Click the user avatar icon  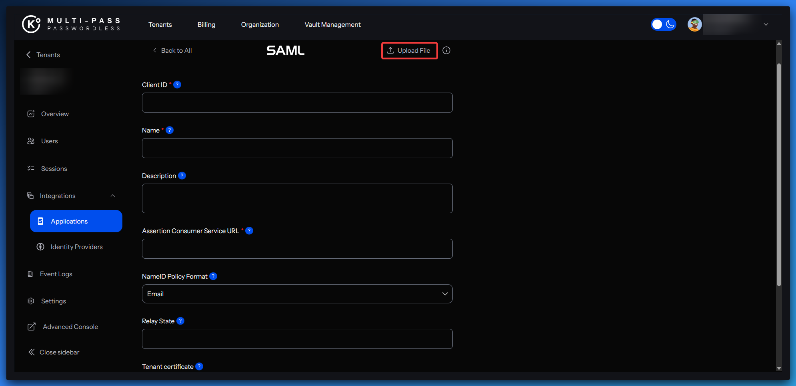coord(694,24)
